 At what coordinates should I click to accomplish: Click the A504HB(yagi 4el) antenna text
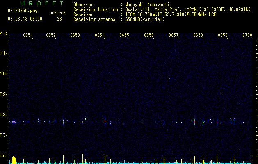pyautogui.click(x=145, y=19)
